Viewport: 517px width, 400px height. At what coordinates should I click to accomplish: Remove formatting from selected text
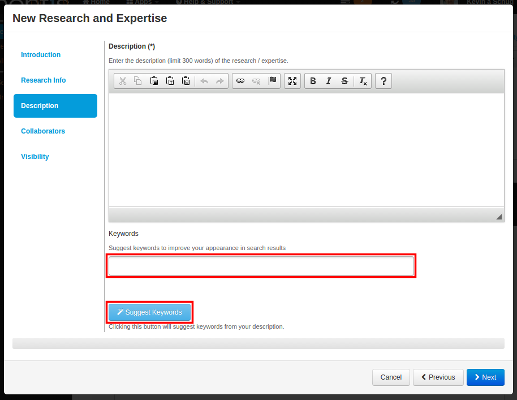point(363,81)
